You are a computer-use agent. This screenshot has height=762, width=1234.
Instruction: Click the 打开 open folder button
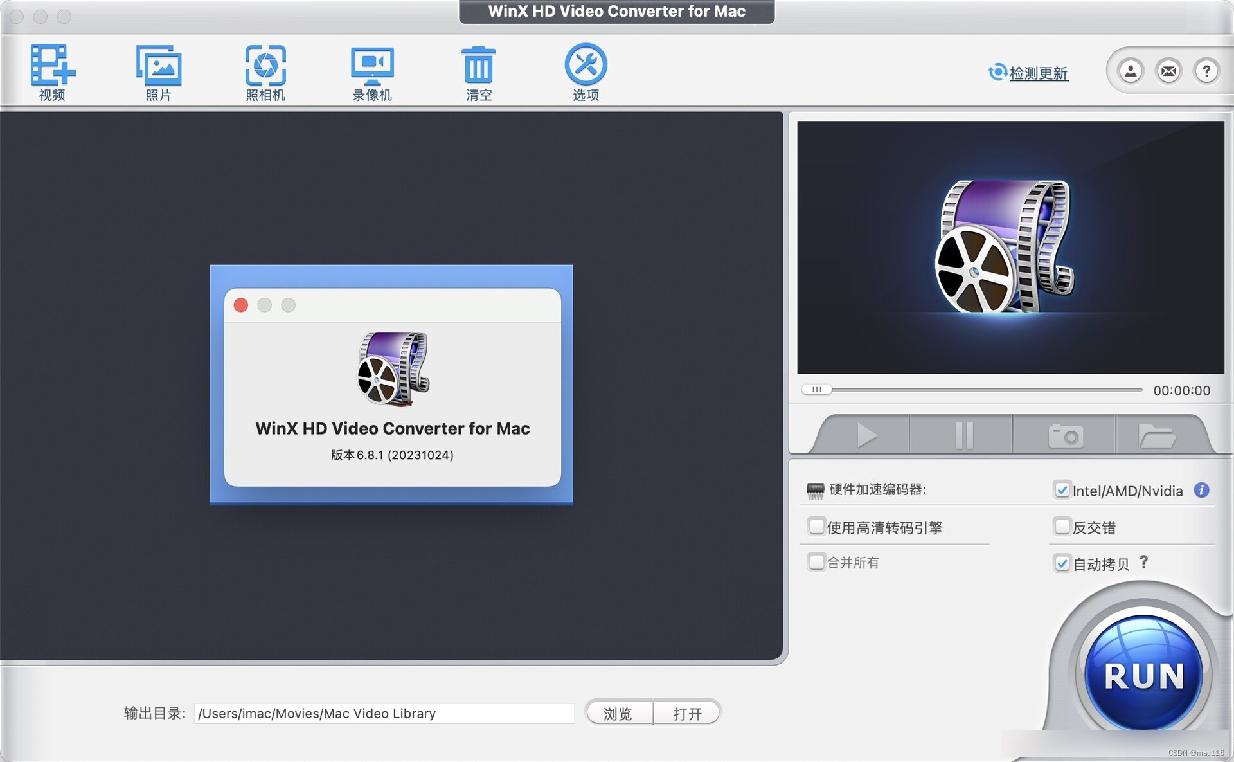click(x=687, y=713)
